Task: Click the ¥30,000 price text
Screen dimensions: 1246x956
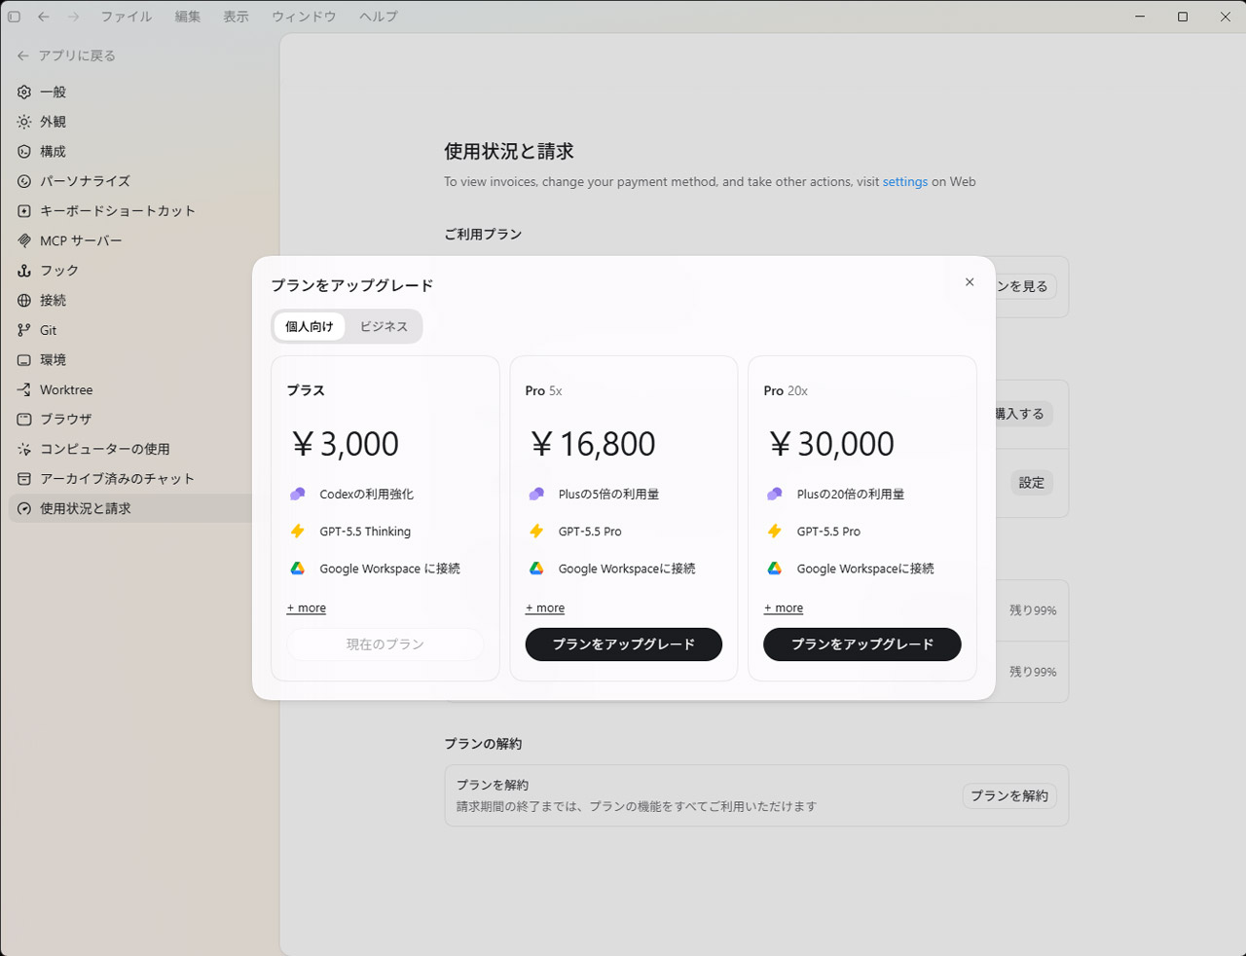Action: (831, 444)
